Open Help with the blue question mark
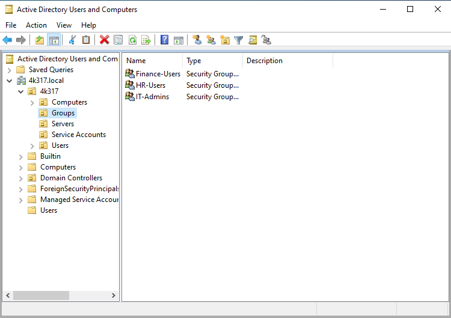451x318 pixels. pos(165,40)
